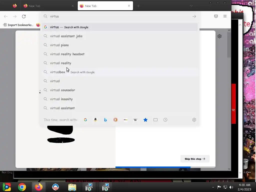256x192 pixels.
Task: Choose suggestion virtual piano
Action: tap(120, 45)
